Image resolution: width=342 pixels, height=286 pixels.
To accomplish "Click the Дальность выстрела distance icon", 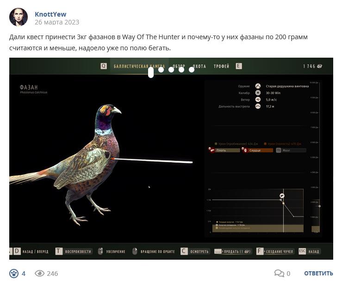I will tap(258, 106).
